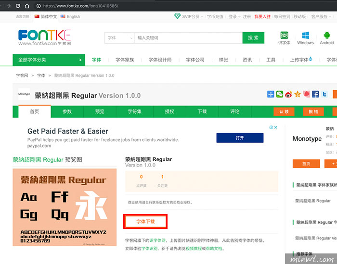Switch language to 简体中文
Viewport: 337px width, 264px height.
pyautogui.click(x=46, y=16)
